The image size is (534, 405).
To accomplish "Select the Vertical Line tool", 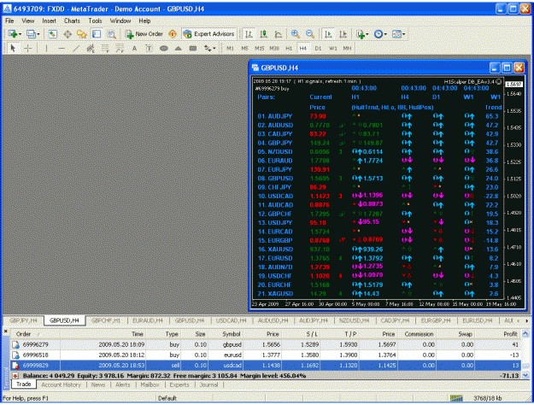I will (x=46, y=49).
